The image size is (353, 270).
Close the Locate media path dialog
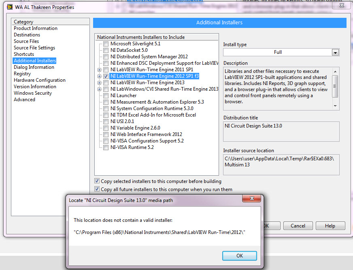point(251,198)
